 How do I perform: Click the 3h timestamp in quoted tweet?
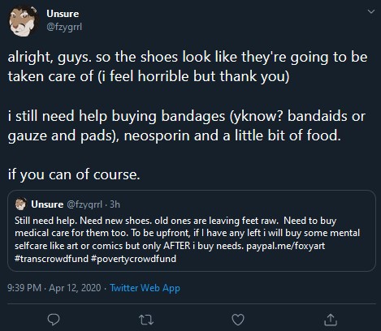[115, 204]
